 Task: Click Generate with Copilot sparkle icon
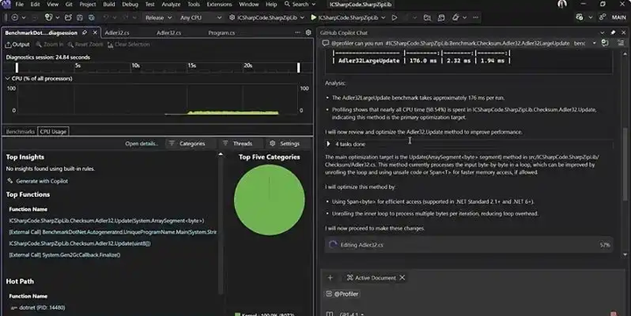(10, 181)
